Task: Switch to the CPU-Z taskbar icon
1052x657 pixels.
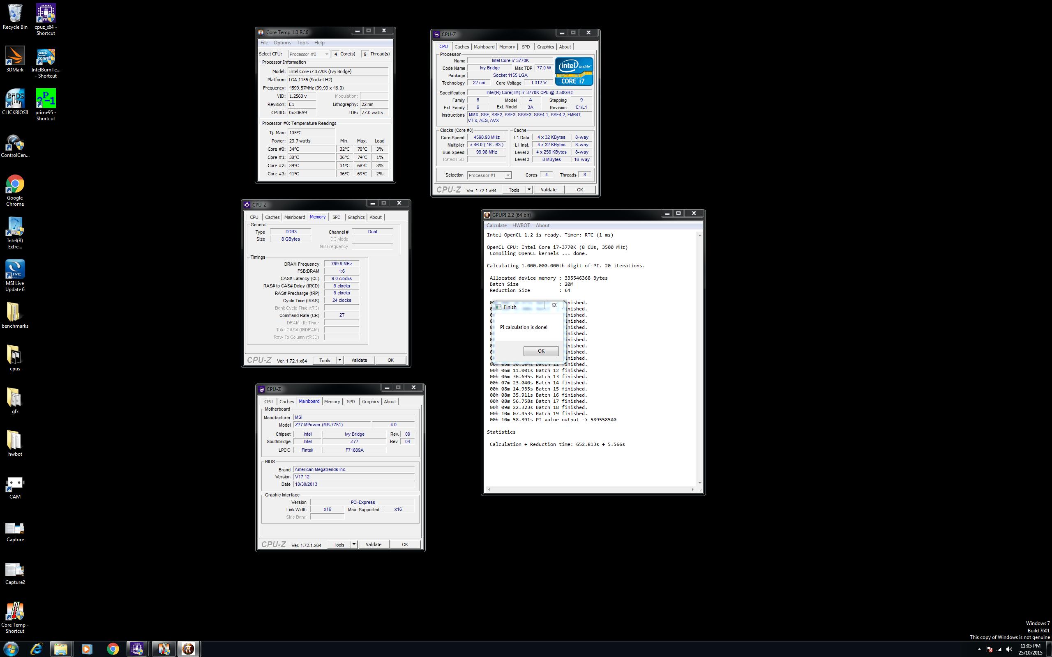Action: tap(137, 649)
